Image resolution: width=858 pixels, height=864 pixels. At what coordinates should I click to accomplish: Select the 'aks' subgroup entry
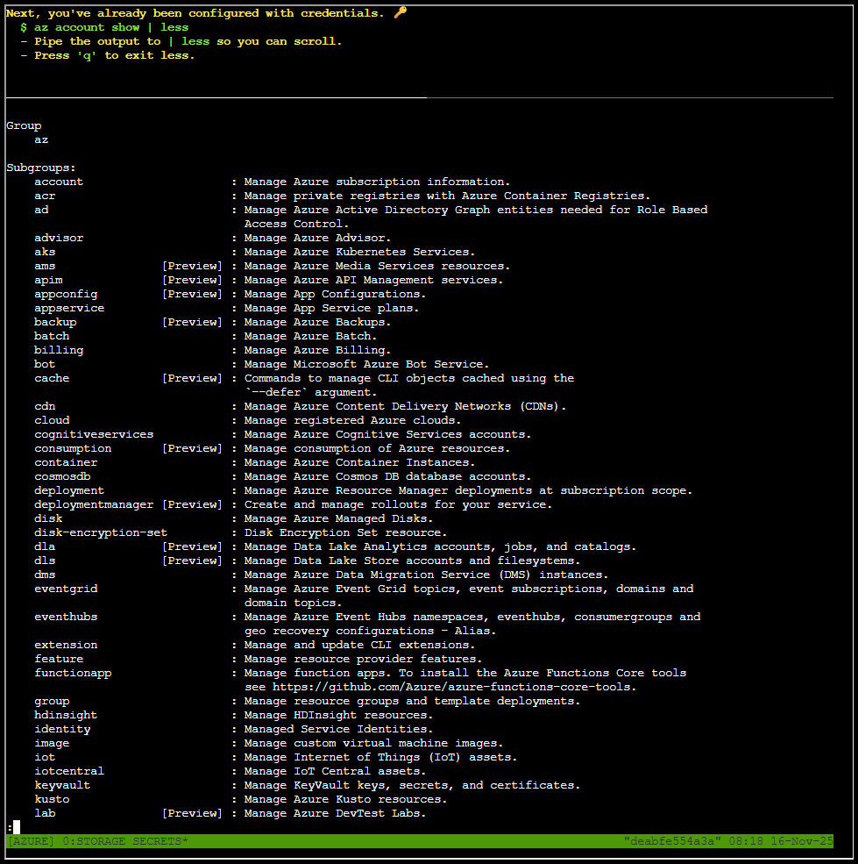(45, 252)
